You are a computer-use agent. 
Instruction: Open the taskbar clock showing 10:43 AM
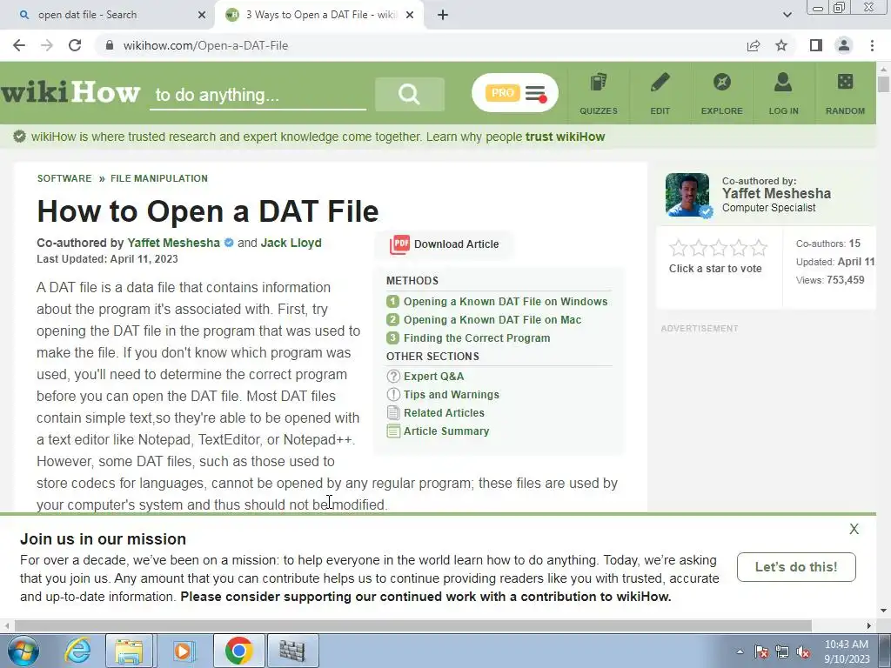click(x=847, y=651)
